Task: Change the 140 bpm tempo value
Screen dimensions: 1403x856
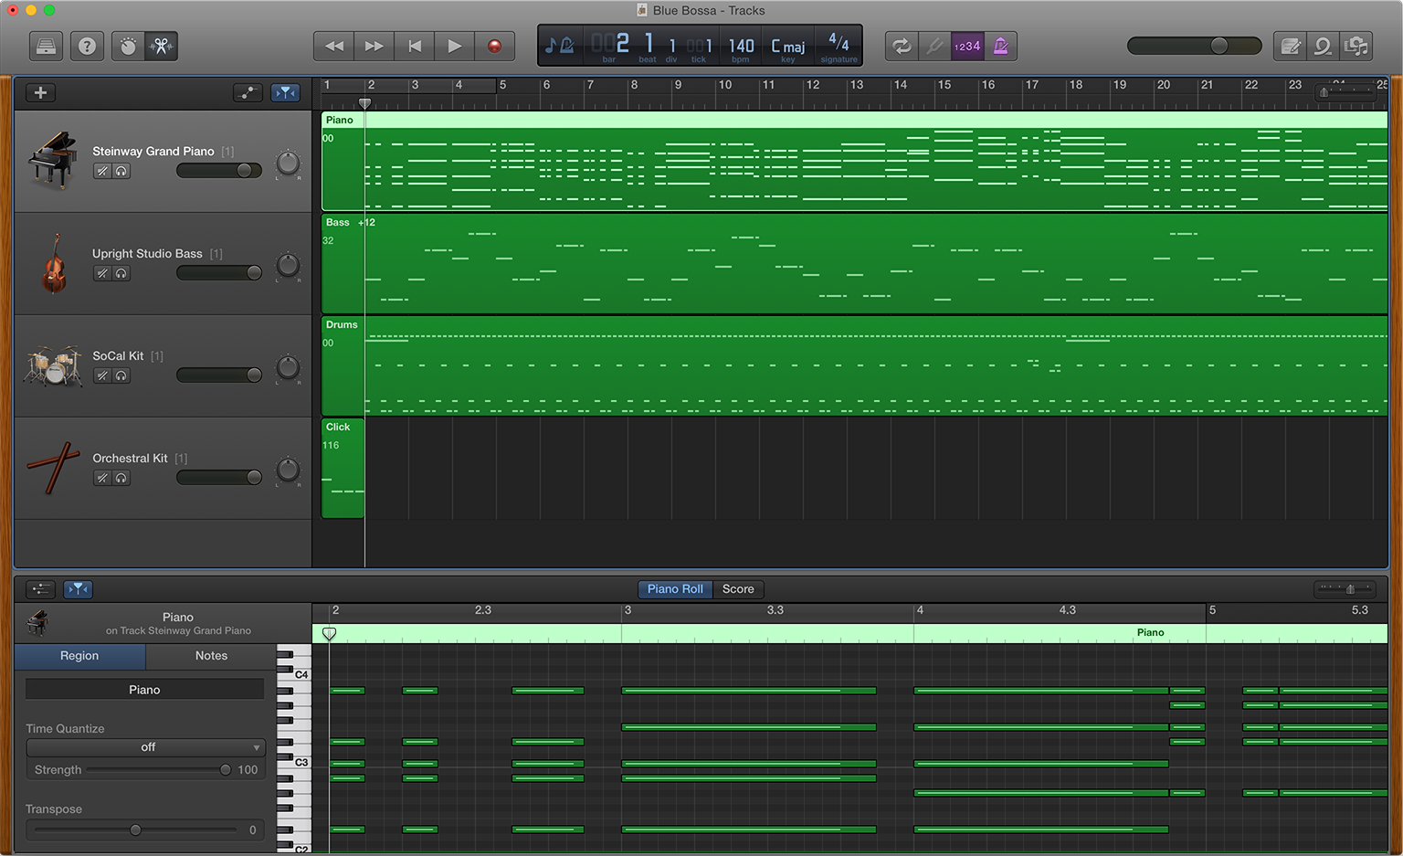Action: point(741,46)
